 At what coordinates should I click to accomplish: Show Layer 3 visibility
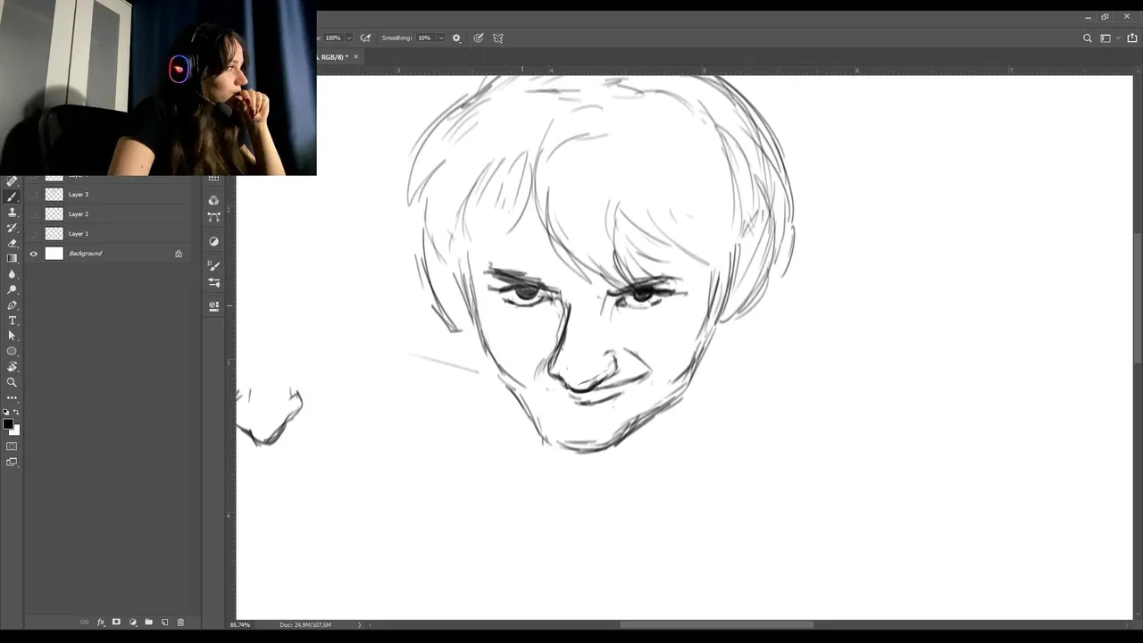tap(34, 195)
